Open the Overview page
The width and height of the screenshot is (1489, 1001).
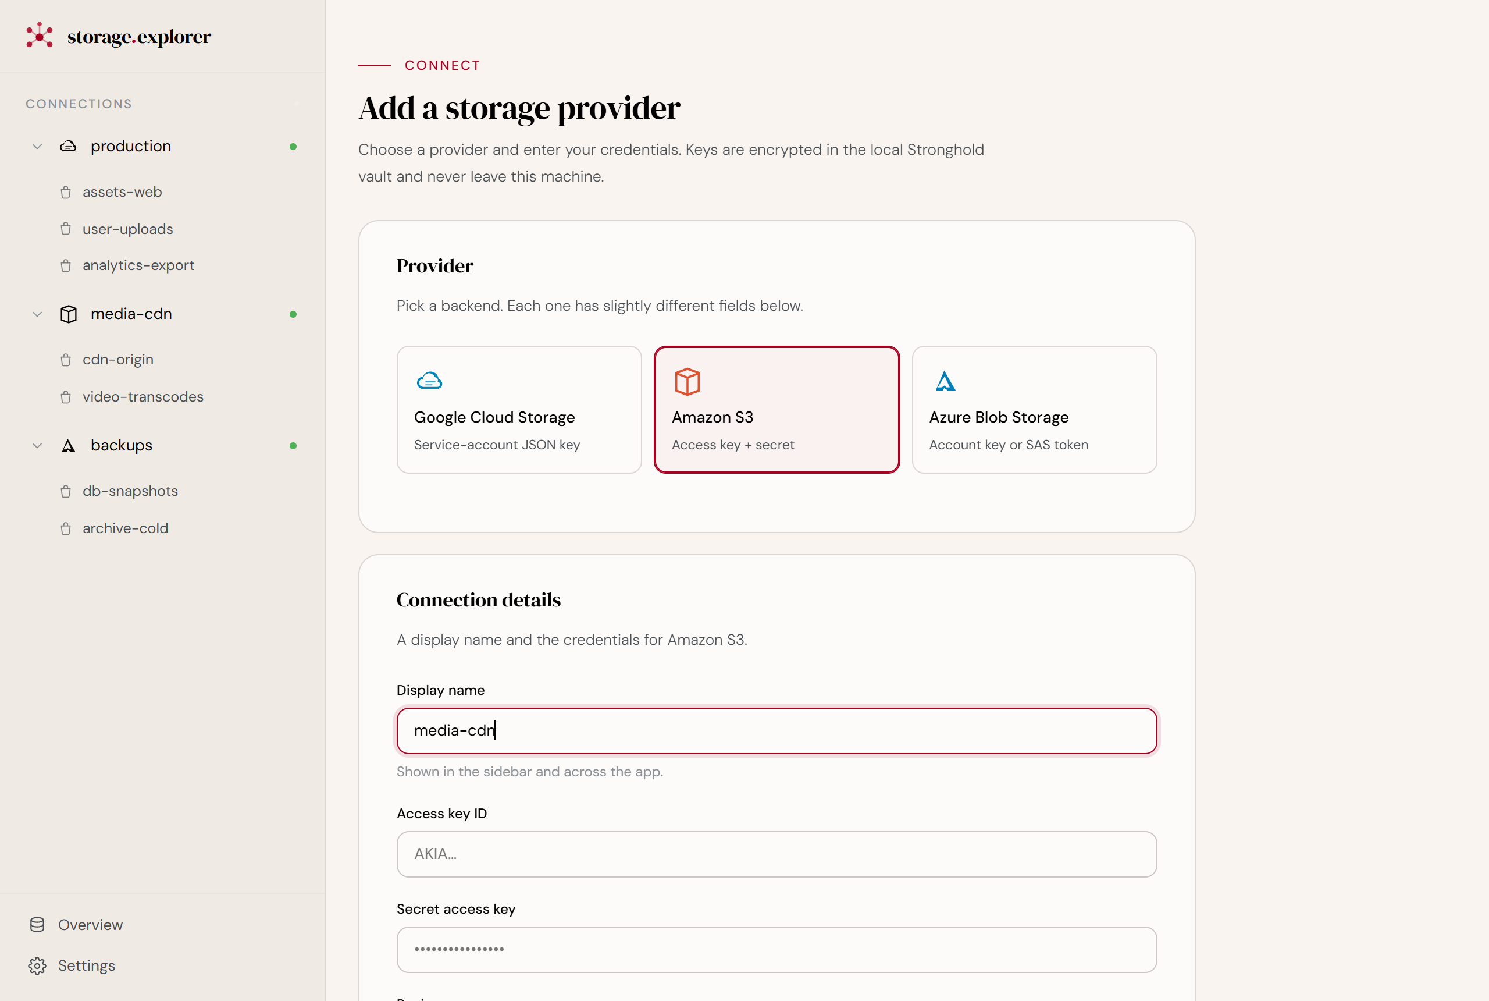(x=90, y=925)
